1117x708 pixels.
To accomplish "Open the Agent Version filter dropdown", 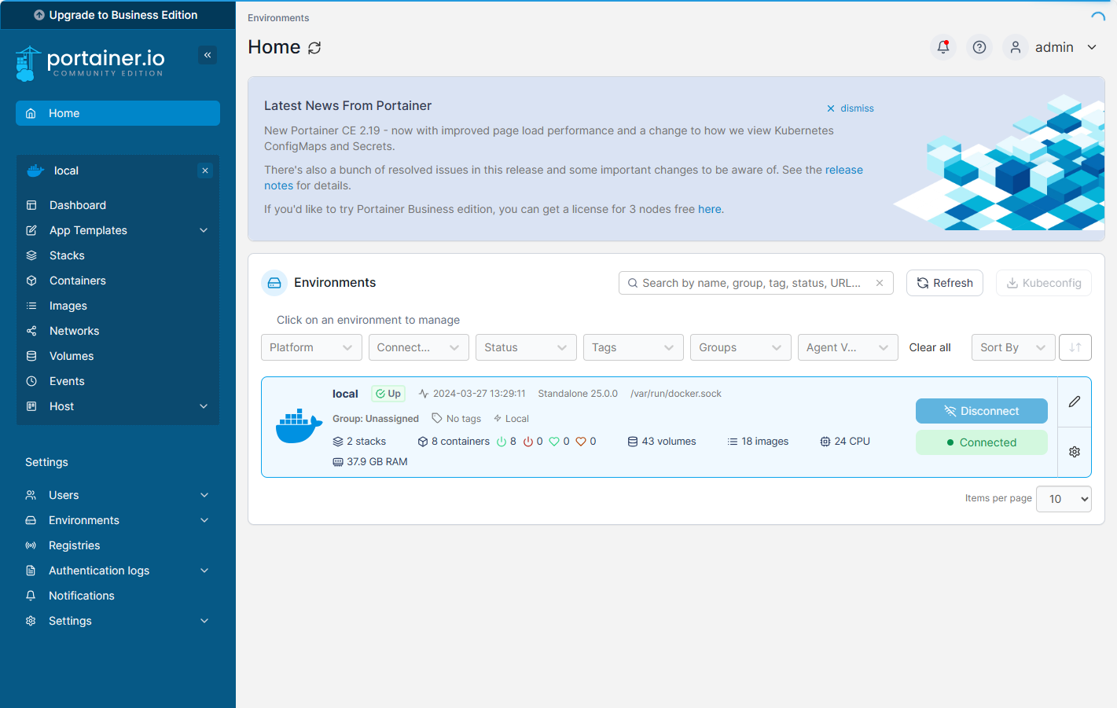I will click(x=848, y=347).
